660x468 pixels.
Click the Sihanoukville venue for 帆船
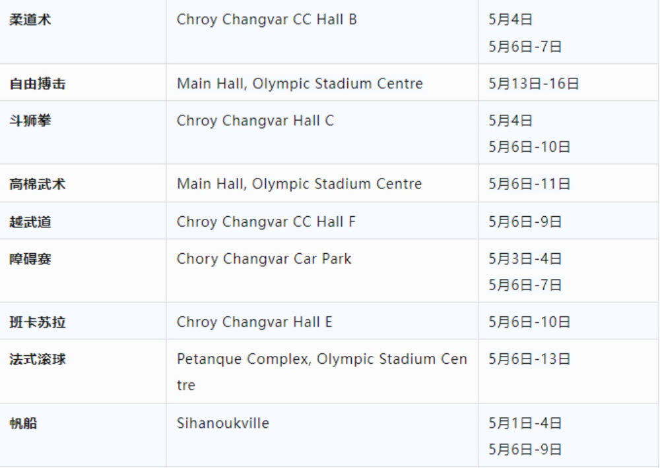(222, 423)
